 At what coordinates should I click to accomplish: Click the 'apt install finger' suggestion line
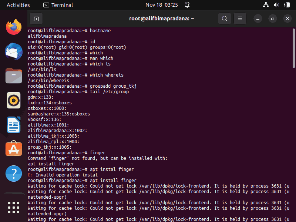(x=51, y=164)
